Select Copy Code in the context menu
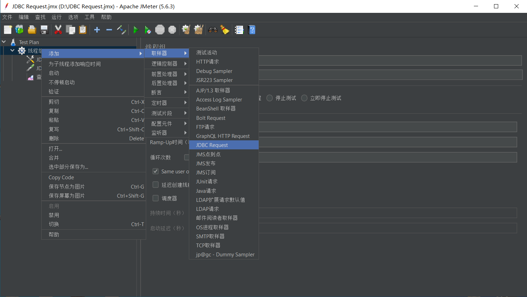Image resolution: width=527 pixels, height=297 pixels. click(x=93, y=177)
